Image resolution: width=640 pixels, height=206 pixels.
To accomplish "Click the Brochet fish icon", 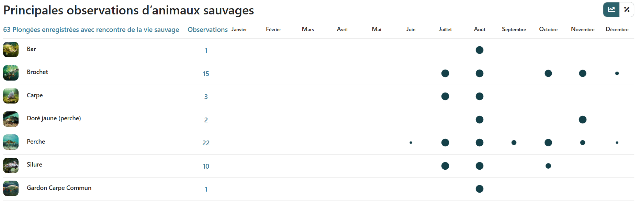I will pos(11,73).
